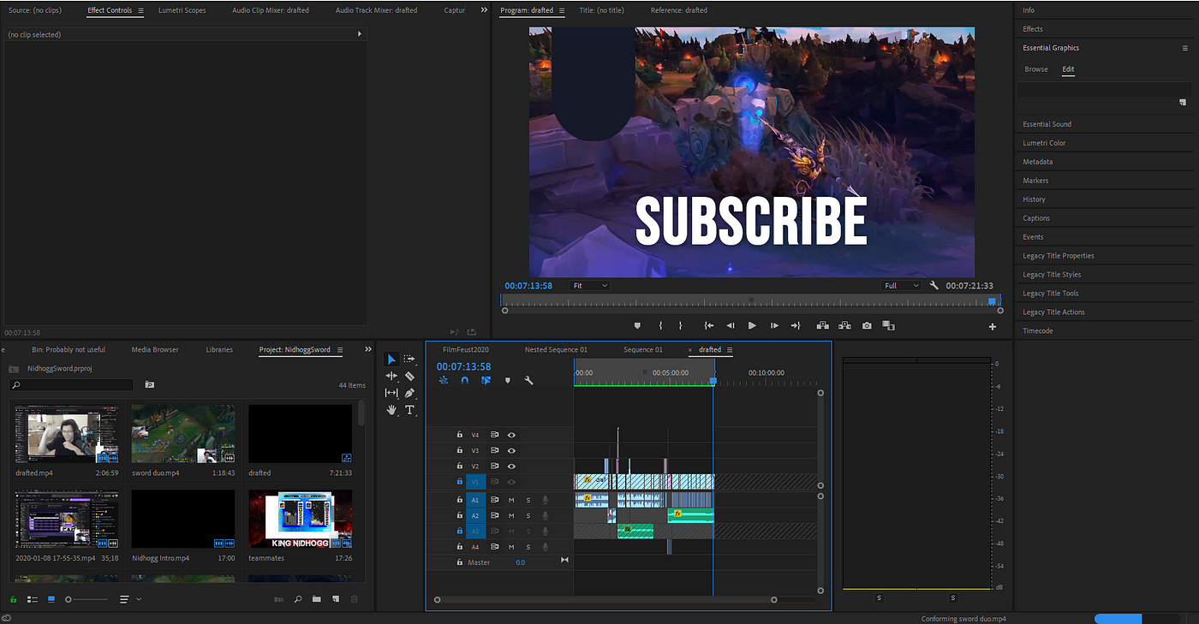Viewport: 1199px width, 624px height.
Task: Open the Full playback resolution dropdown
Action: [x=901, y=286]
